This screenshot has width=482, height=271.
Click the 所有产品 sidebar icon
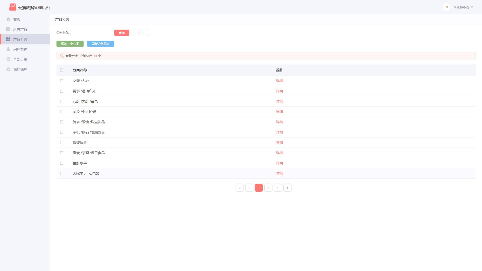click(8, 29)
